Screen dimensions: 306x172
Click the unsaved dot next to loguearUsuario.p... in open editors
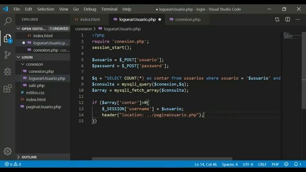[x=23, y=43]
